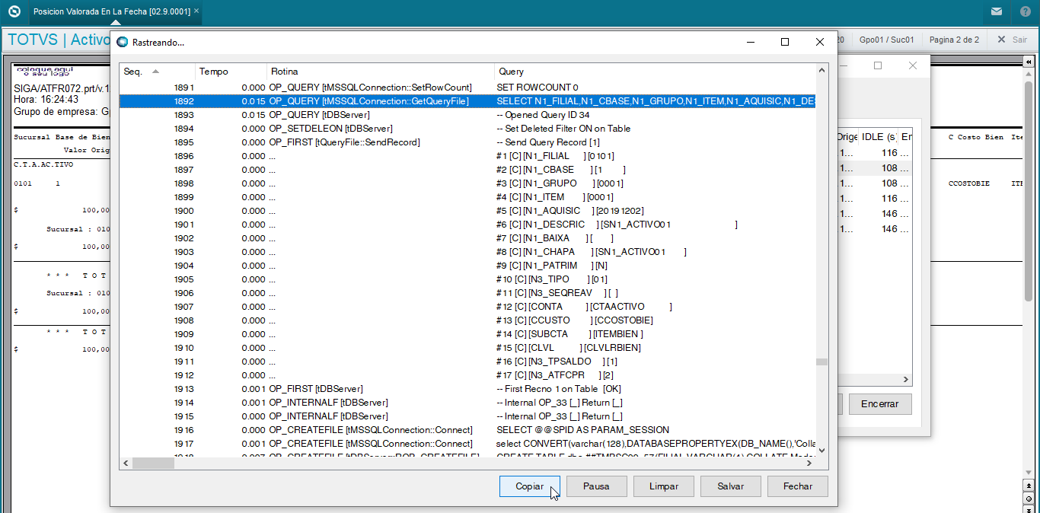
Task: Sort by the Rotina column header
Action: pos(381,72)
